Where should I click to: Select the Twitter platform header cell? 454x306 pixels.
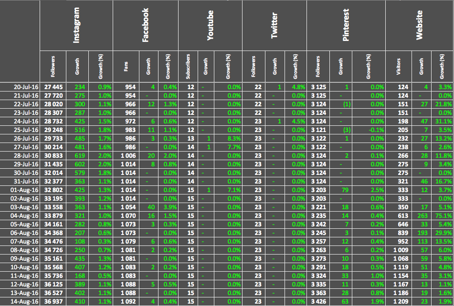point(275,25)
